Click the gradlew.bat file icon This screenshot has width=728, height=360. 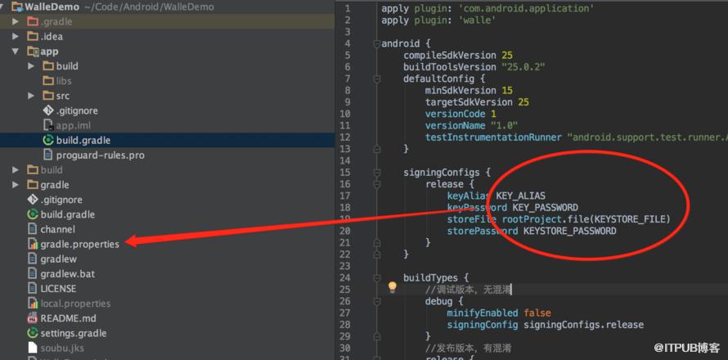coord(33,273)
